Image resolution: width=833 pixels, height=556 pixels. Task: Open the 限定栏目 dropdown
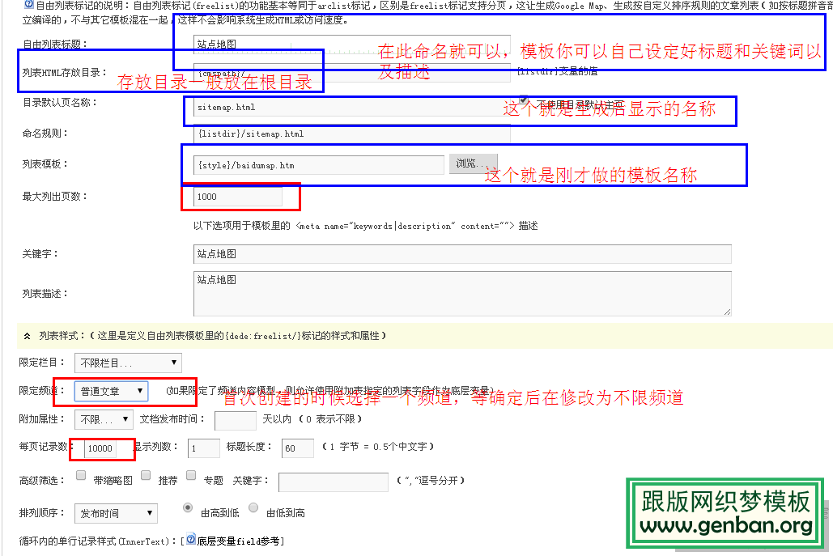pos(128,363)
